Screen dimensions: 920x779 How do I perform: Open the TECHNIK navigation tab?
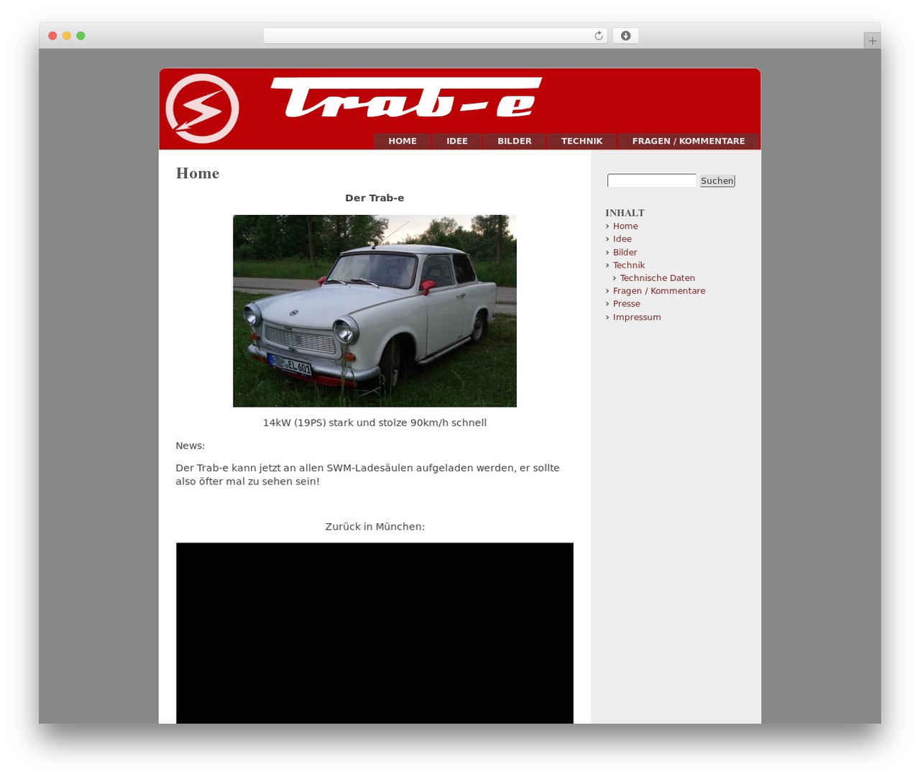(x=582, y=141)
